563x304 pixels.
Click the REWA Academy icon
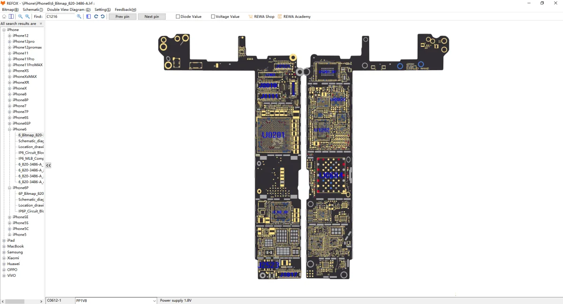tap(280, 16)
